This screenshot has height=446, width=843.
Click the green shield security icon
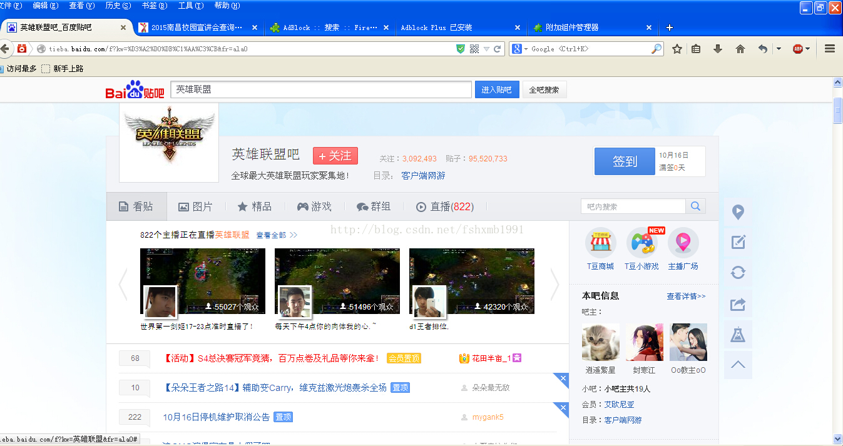pos(461,49)
